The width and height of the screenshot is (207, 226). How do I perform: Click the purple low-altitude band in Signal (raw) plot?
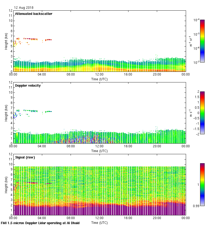pos(100,210)
